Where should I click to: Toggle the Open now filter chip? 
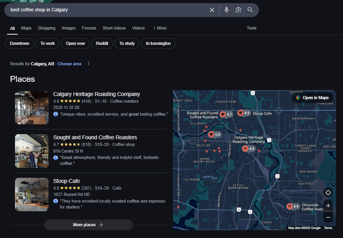pos(75,44)
